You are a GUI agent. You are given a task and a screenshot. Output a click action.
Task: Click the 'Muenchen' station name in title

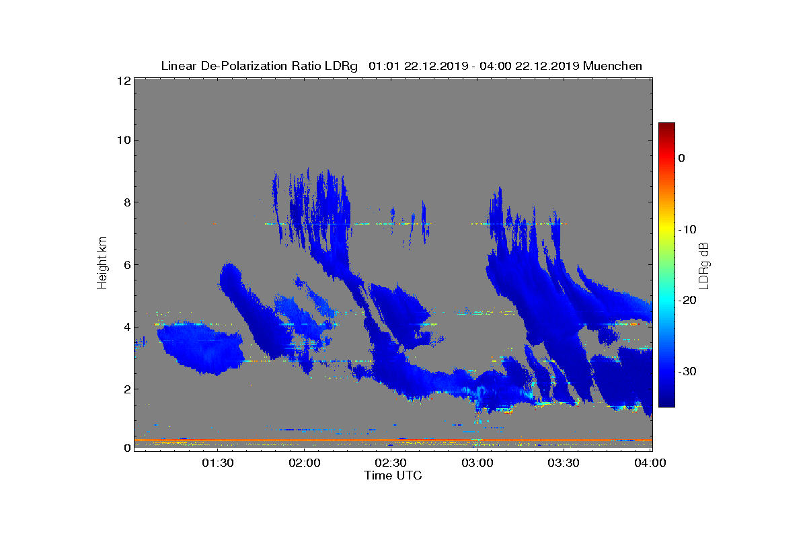pos(613,66)
